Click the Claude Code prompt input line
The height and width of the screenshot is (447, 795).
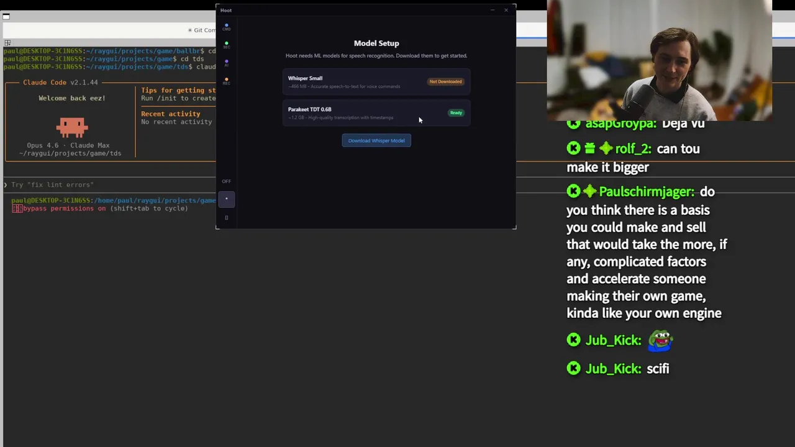(x=109, y=185)
